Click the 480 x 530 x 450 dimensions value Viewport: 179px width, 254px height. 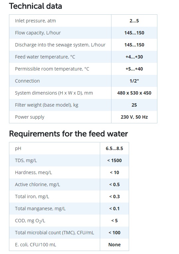pos(134,93)
